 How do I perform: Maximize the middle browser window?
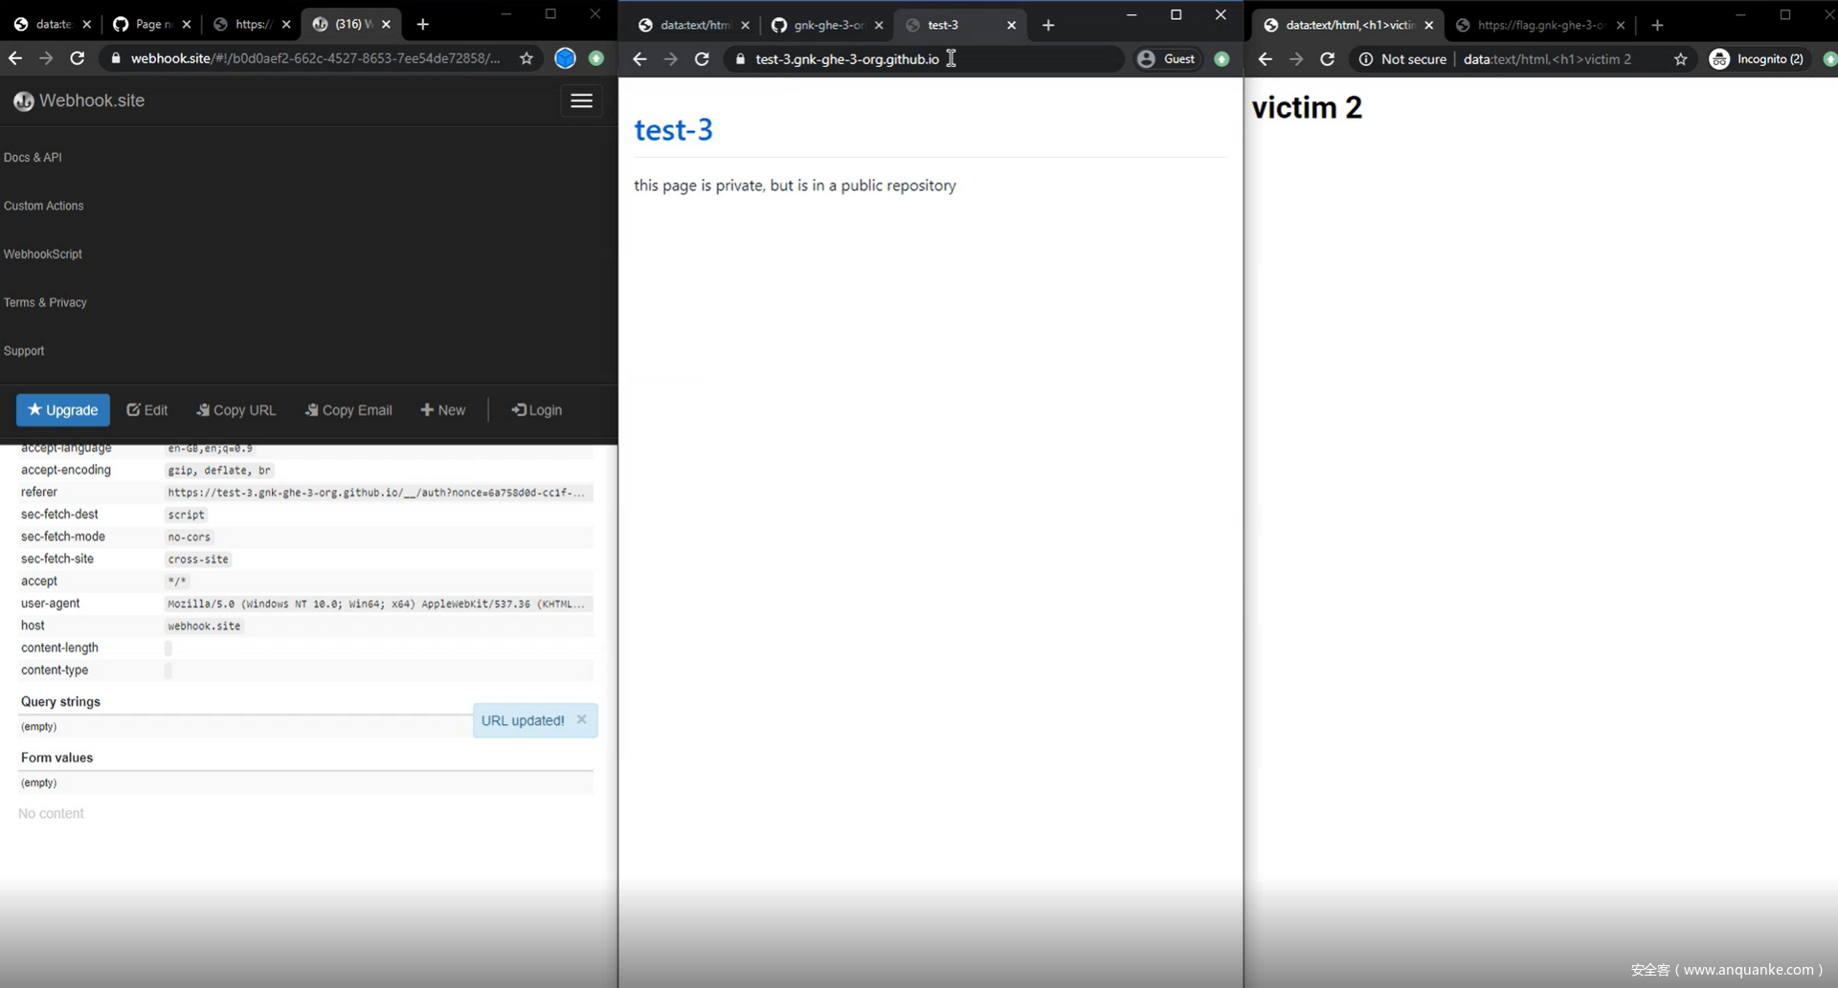point(1176,14)
